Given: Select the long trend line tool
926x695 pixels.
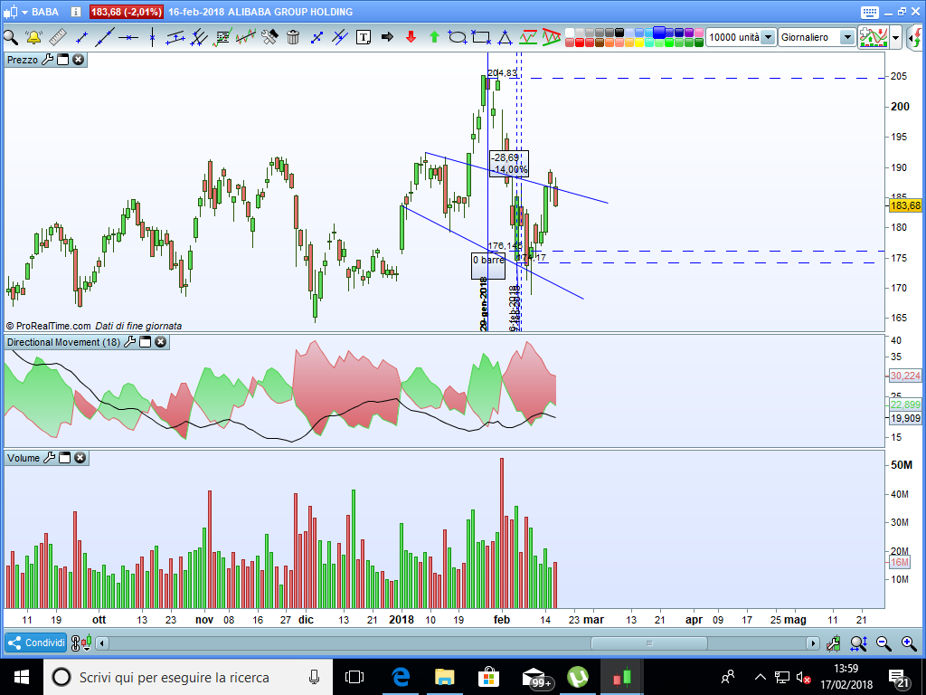Looking at the screenshot, I should coord(105,37).
